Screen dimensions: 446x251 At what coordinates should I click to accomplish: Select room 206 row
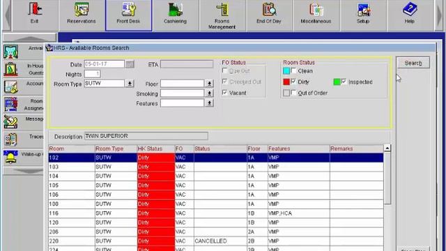pos(216,232)
